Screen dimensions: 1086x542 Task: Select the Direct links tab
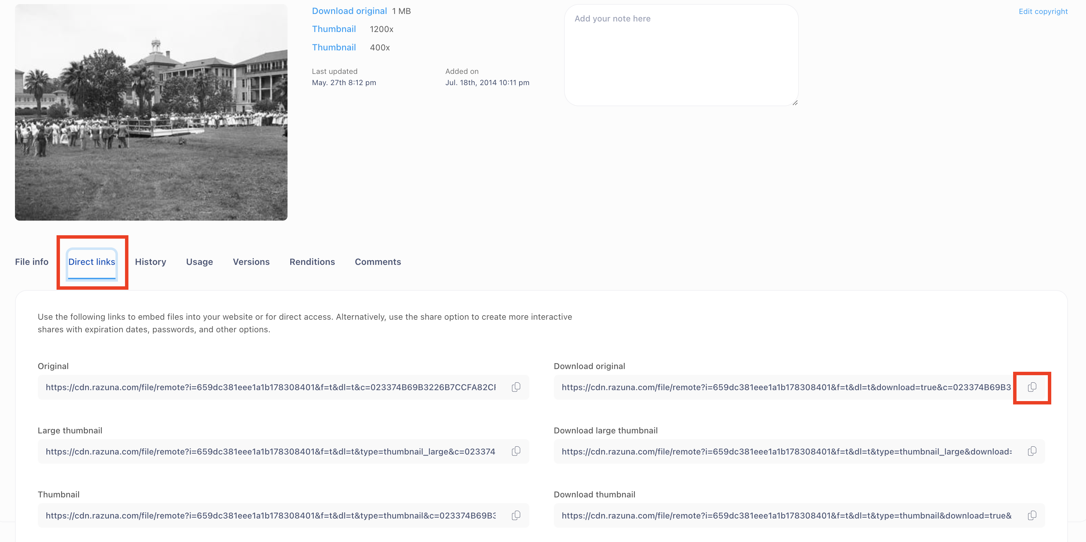tap(92, 262)
